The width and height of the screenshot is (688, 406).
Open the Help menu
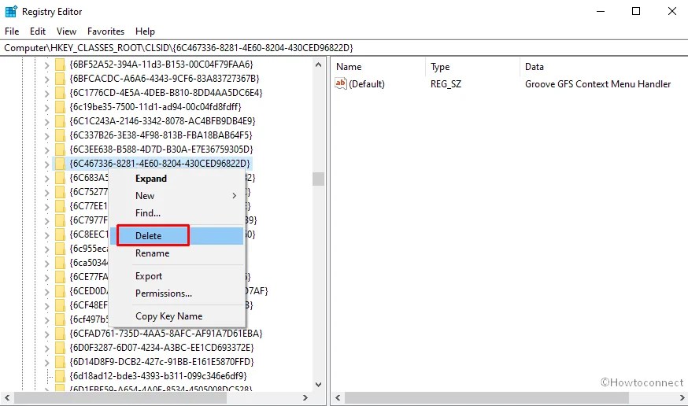coord(145,31)
